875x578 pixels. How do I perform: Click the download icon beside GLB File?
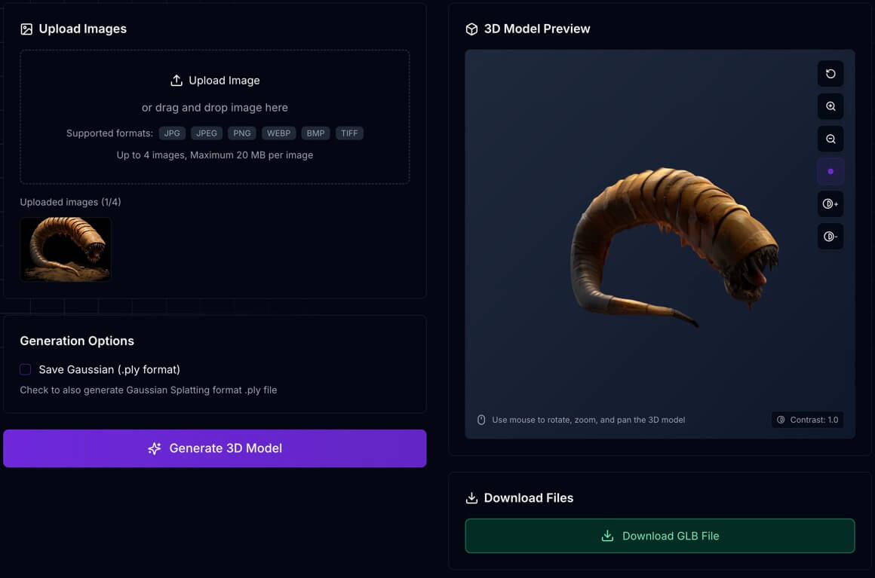tap(607, 536)
